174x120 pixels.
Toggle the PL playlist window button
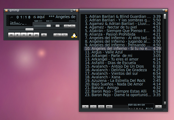coord(72,26)
